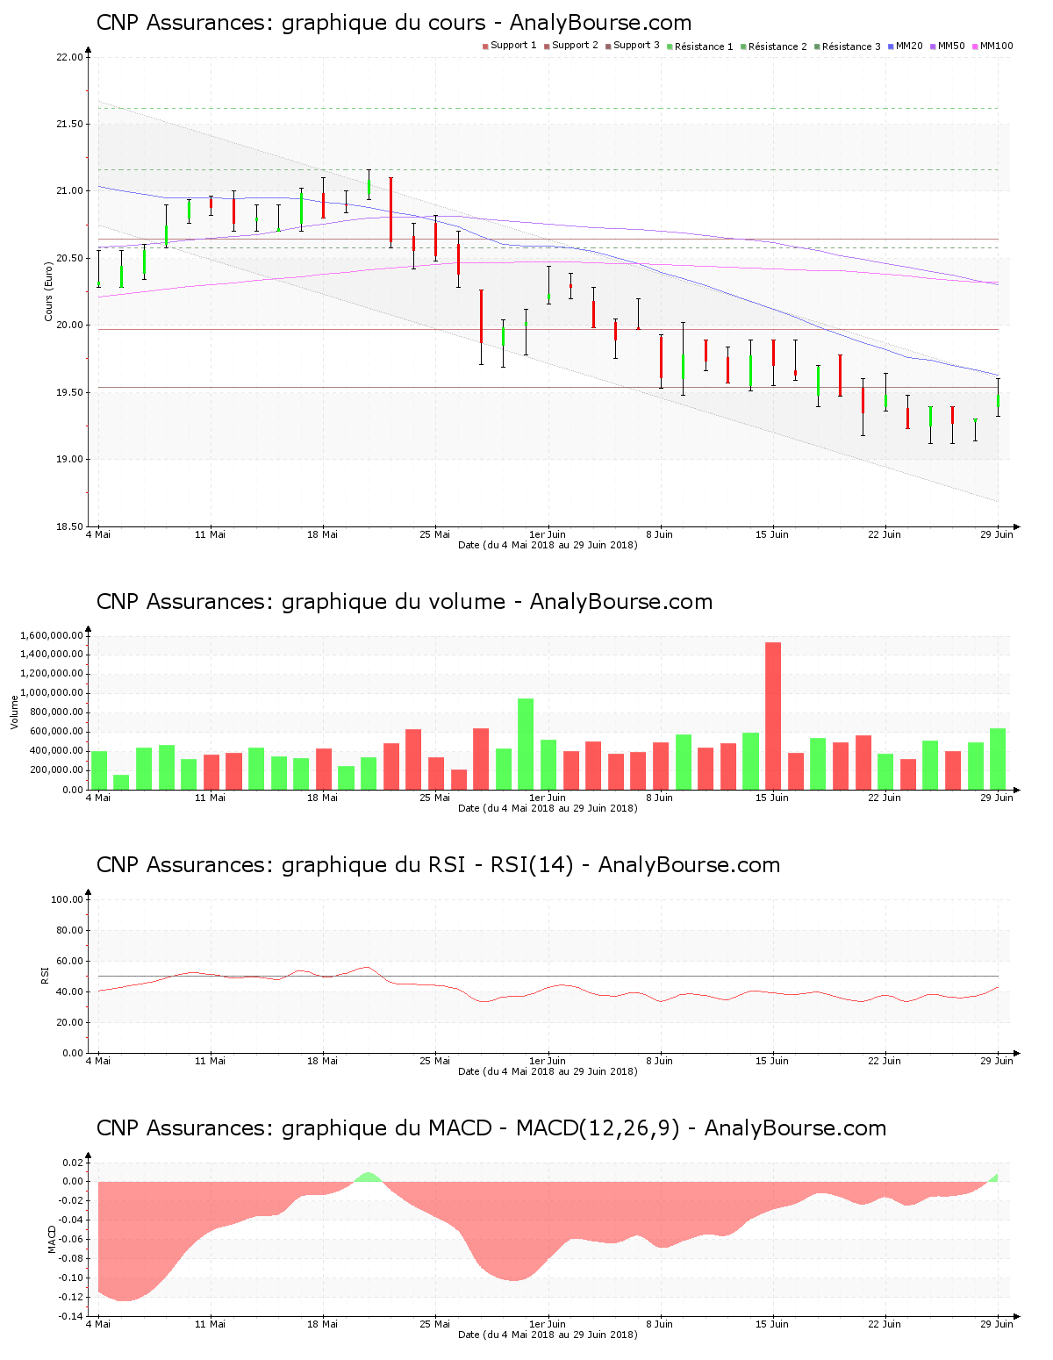Select the MM50 legend entry
Screen dimensions: 1053x1360
coord(948,46)
